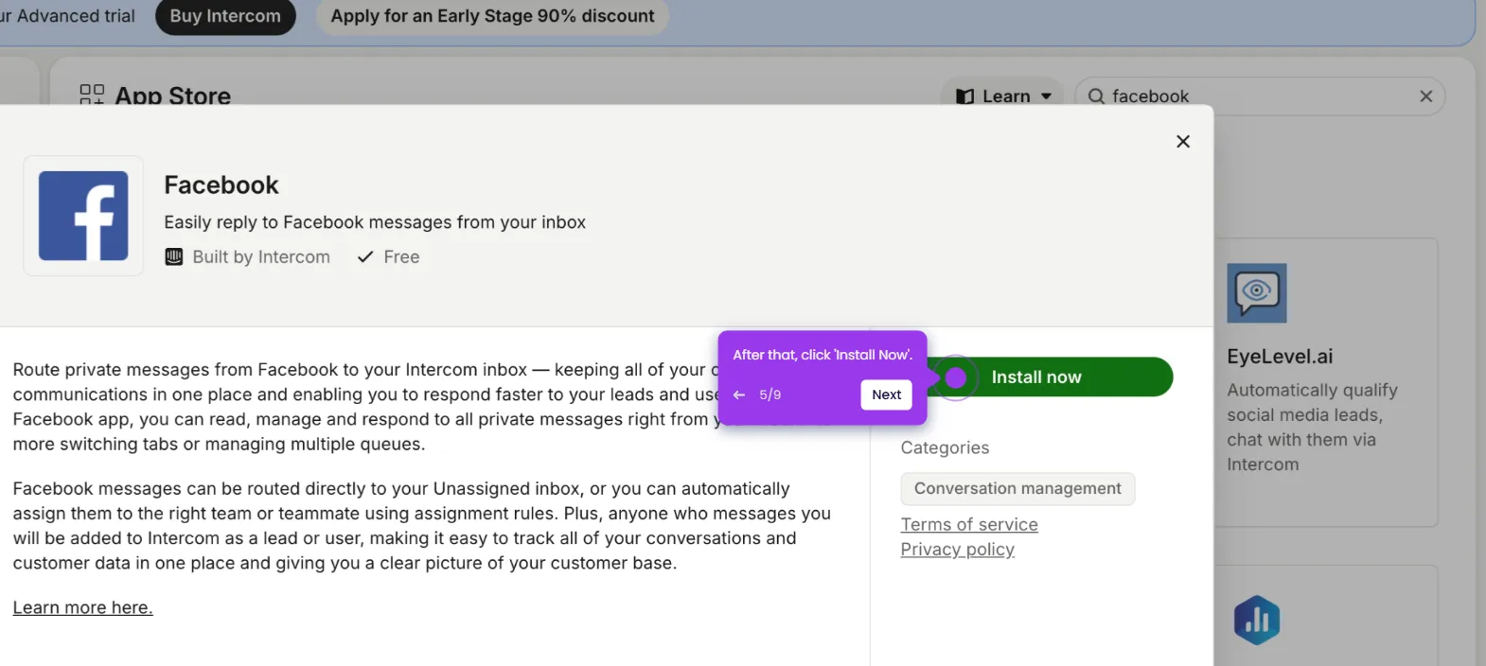Click the facebook search field
Image resolution: width=1486 pixels, height=666 pixels.
1259,96
